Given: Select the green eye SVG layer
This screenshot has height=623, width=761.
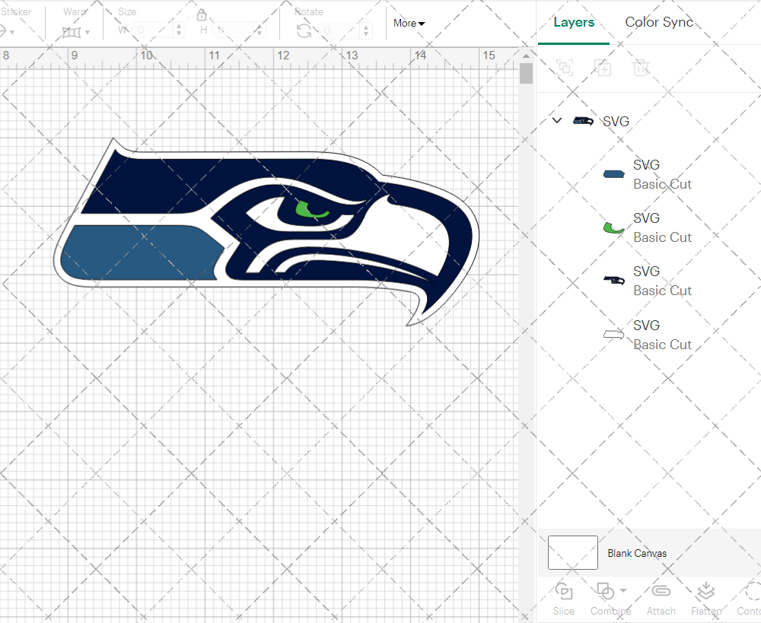Looking at the screenshot, I should click(x=647, y=227).
